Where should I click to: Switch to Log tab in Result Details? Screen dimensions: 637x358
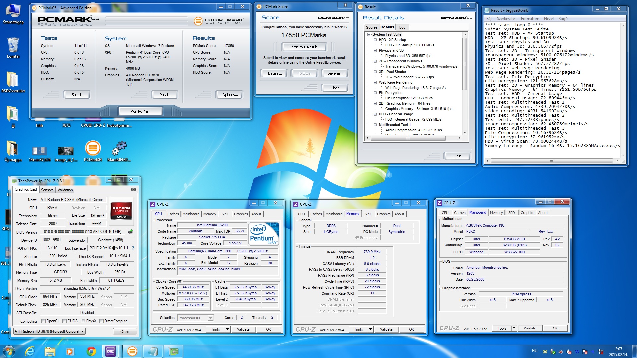(x=402, y=27)
